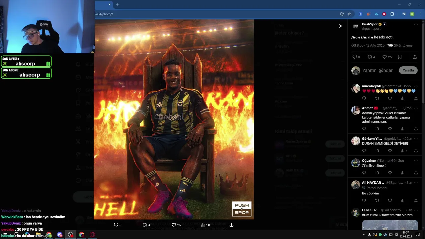Click the Yanıtla reply button

pos(408,70)
